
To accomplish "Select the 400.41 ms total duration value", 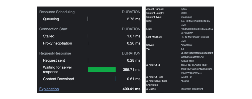I will pos(131,89).
